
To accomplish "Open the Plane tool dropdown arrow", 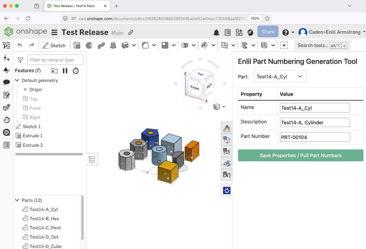I will (x=233, y=45).
